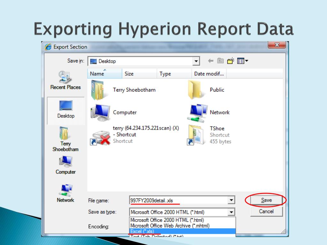Select Network in the places sidebar

(65, 193)
